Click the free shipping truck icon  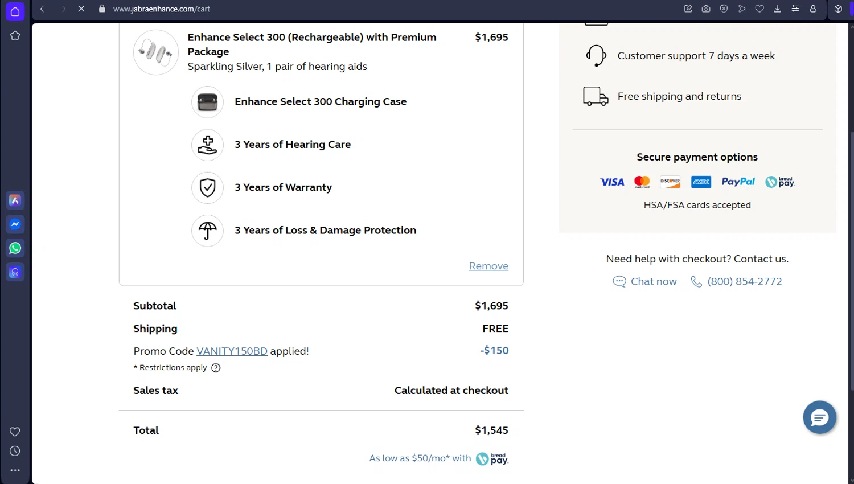pos(596,96)
